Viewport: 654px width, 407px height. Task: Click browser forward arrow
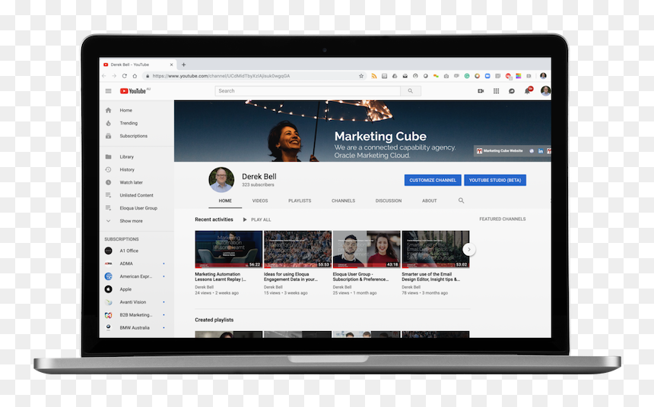pos(114,76)
